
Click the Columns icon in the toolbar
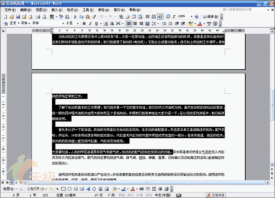[x=147, y=16]
